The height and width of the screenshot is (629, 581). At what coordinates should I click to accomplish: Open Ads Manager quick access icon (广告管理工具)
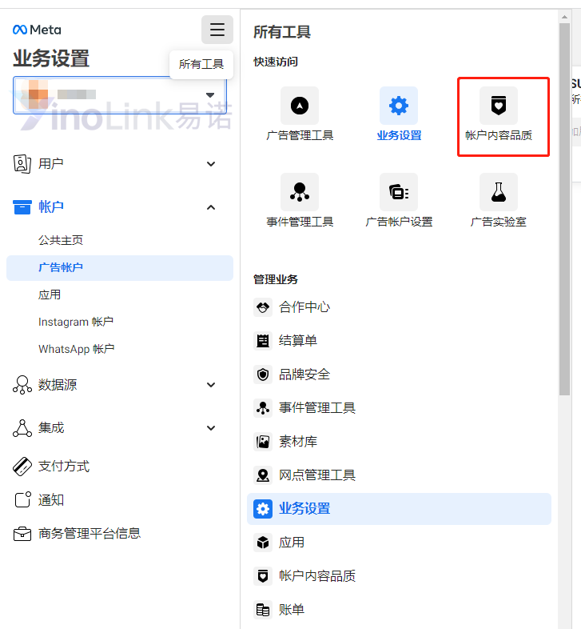300,106
